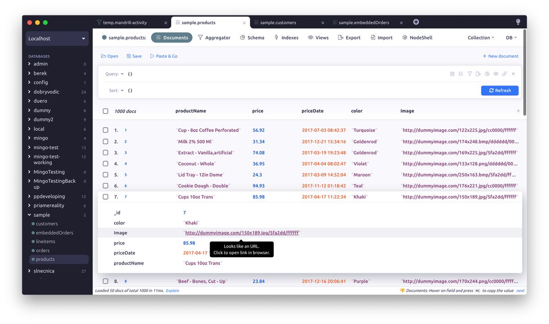Click the calendar icon in query bar

(452, 74)
